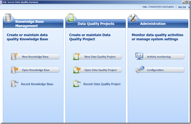Click 'Create or maintain data quality Knowledge Base' text
The height and width of the screenshot is (124, 191).
27,37
